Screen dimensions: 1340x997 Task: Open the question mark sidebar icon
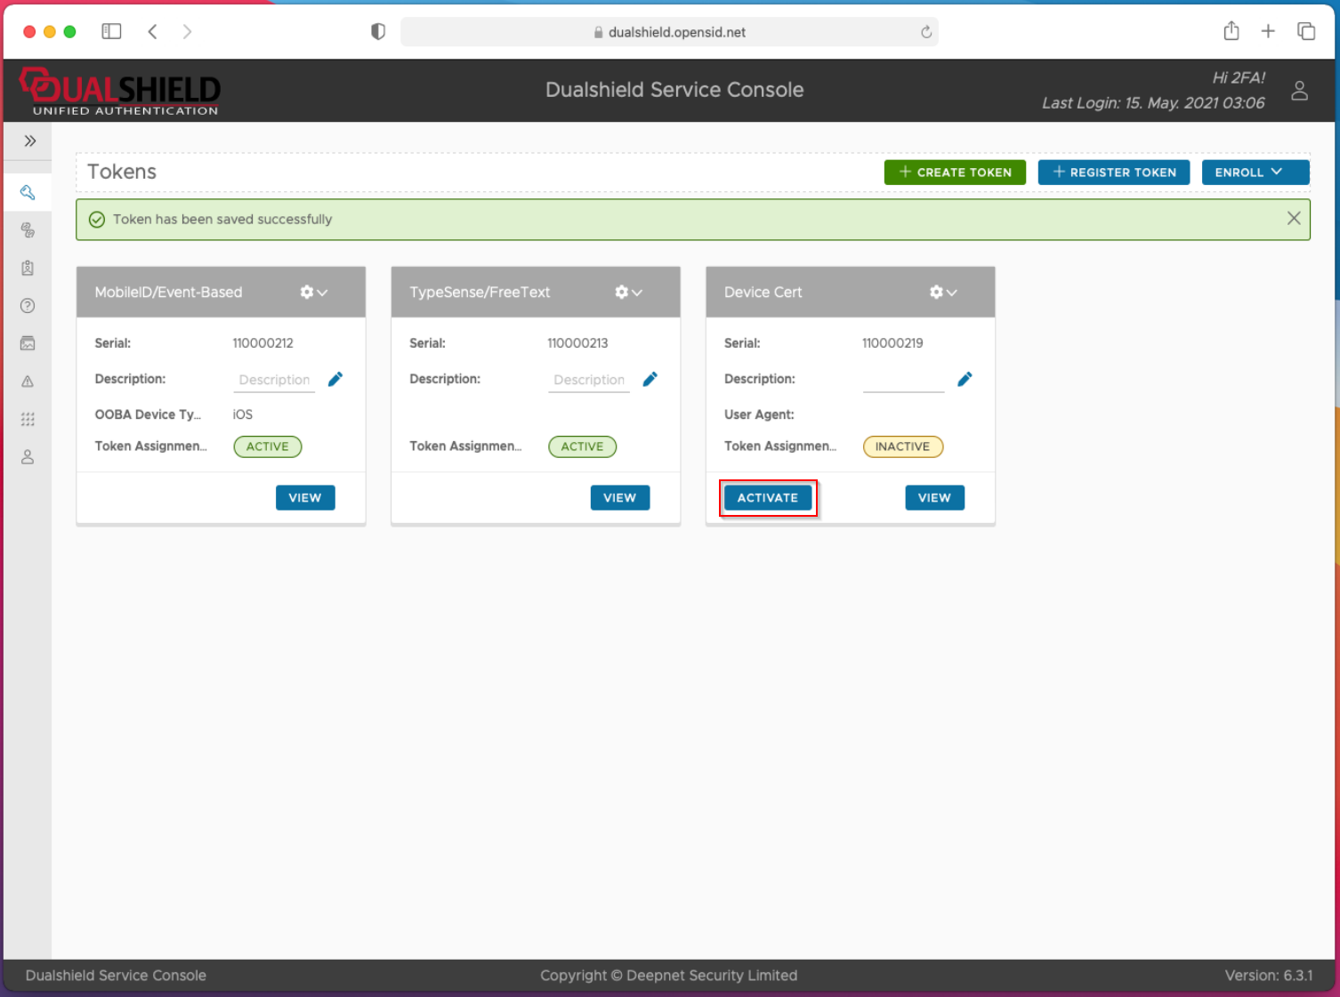tap(28, 306)
